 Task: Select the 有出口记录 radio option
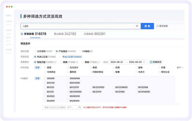pos(60,57)
